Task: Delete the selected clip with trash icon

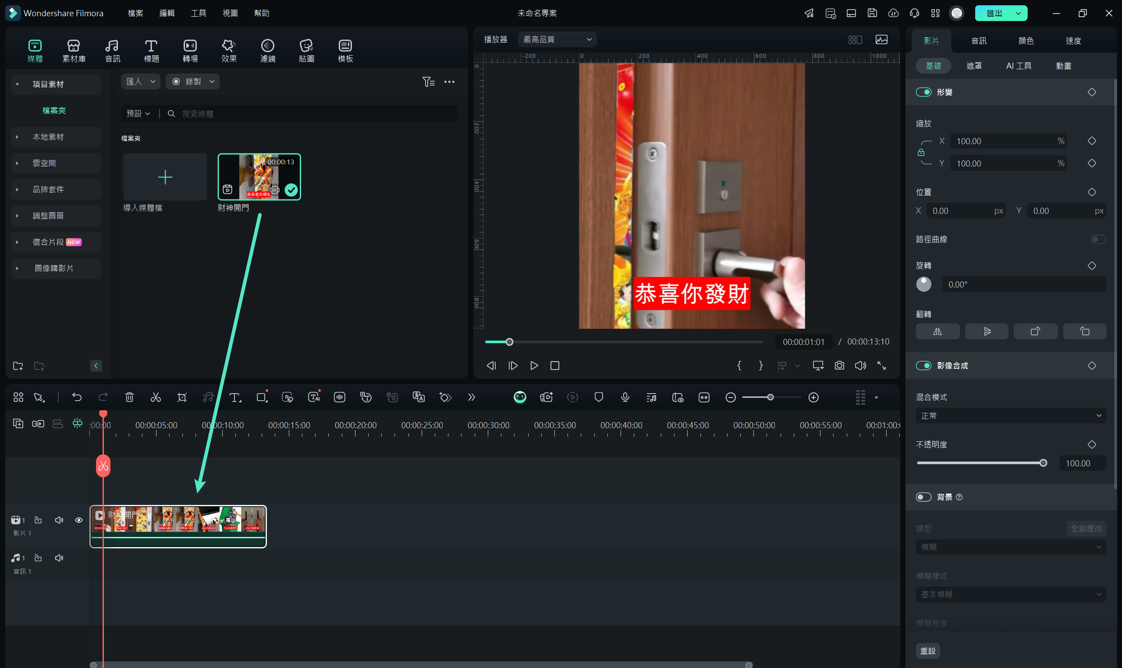Action: pyautogui.click(x=129, y=397)
